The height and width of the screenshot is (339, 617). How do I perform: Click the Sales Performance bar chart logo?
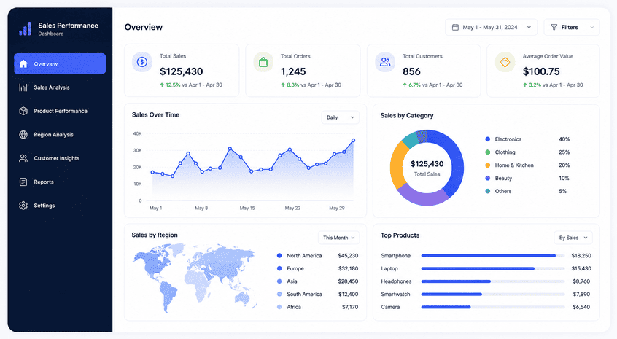pyautogui.click(x=25, y=28)
